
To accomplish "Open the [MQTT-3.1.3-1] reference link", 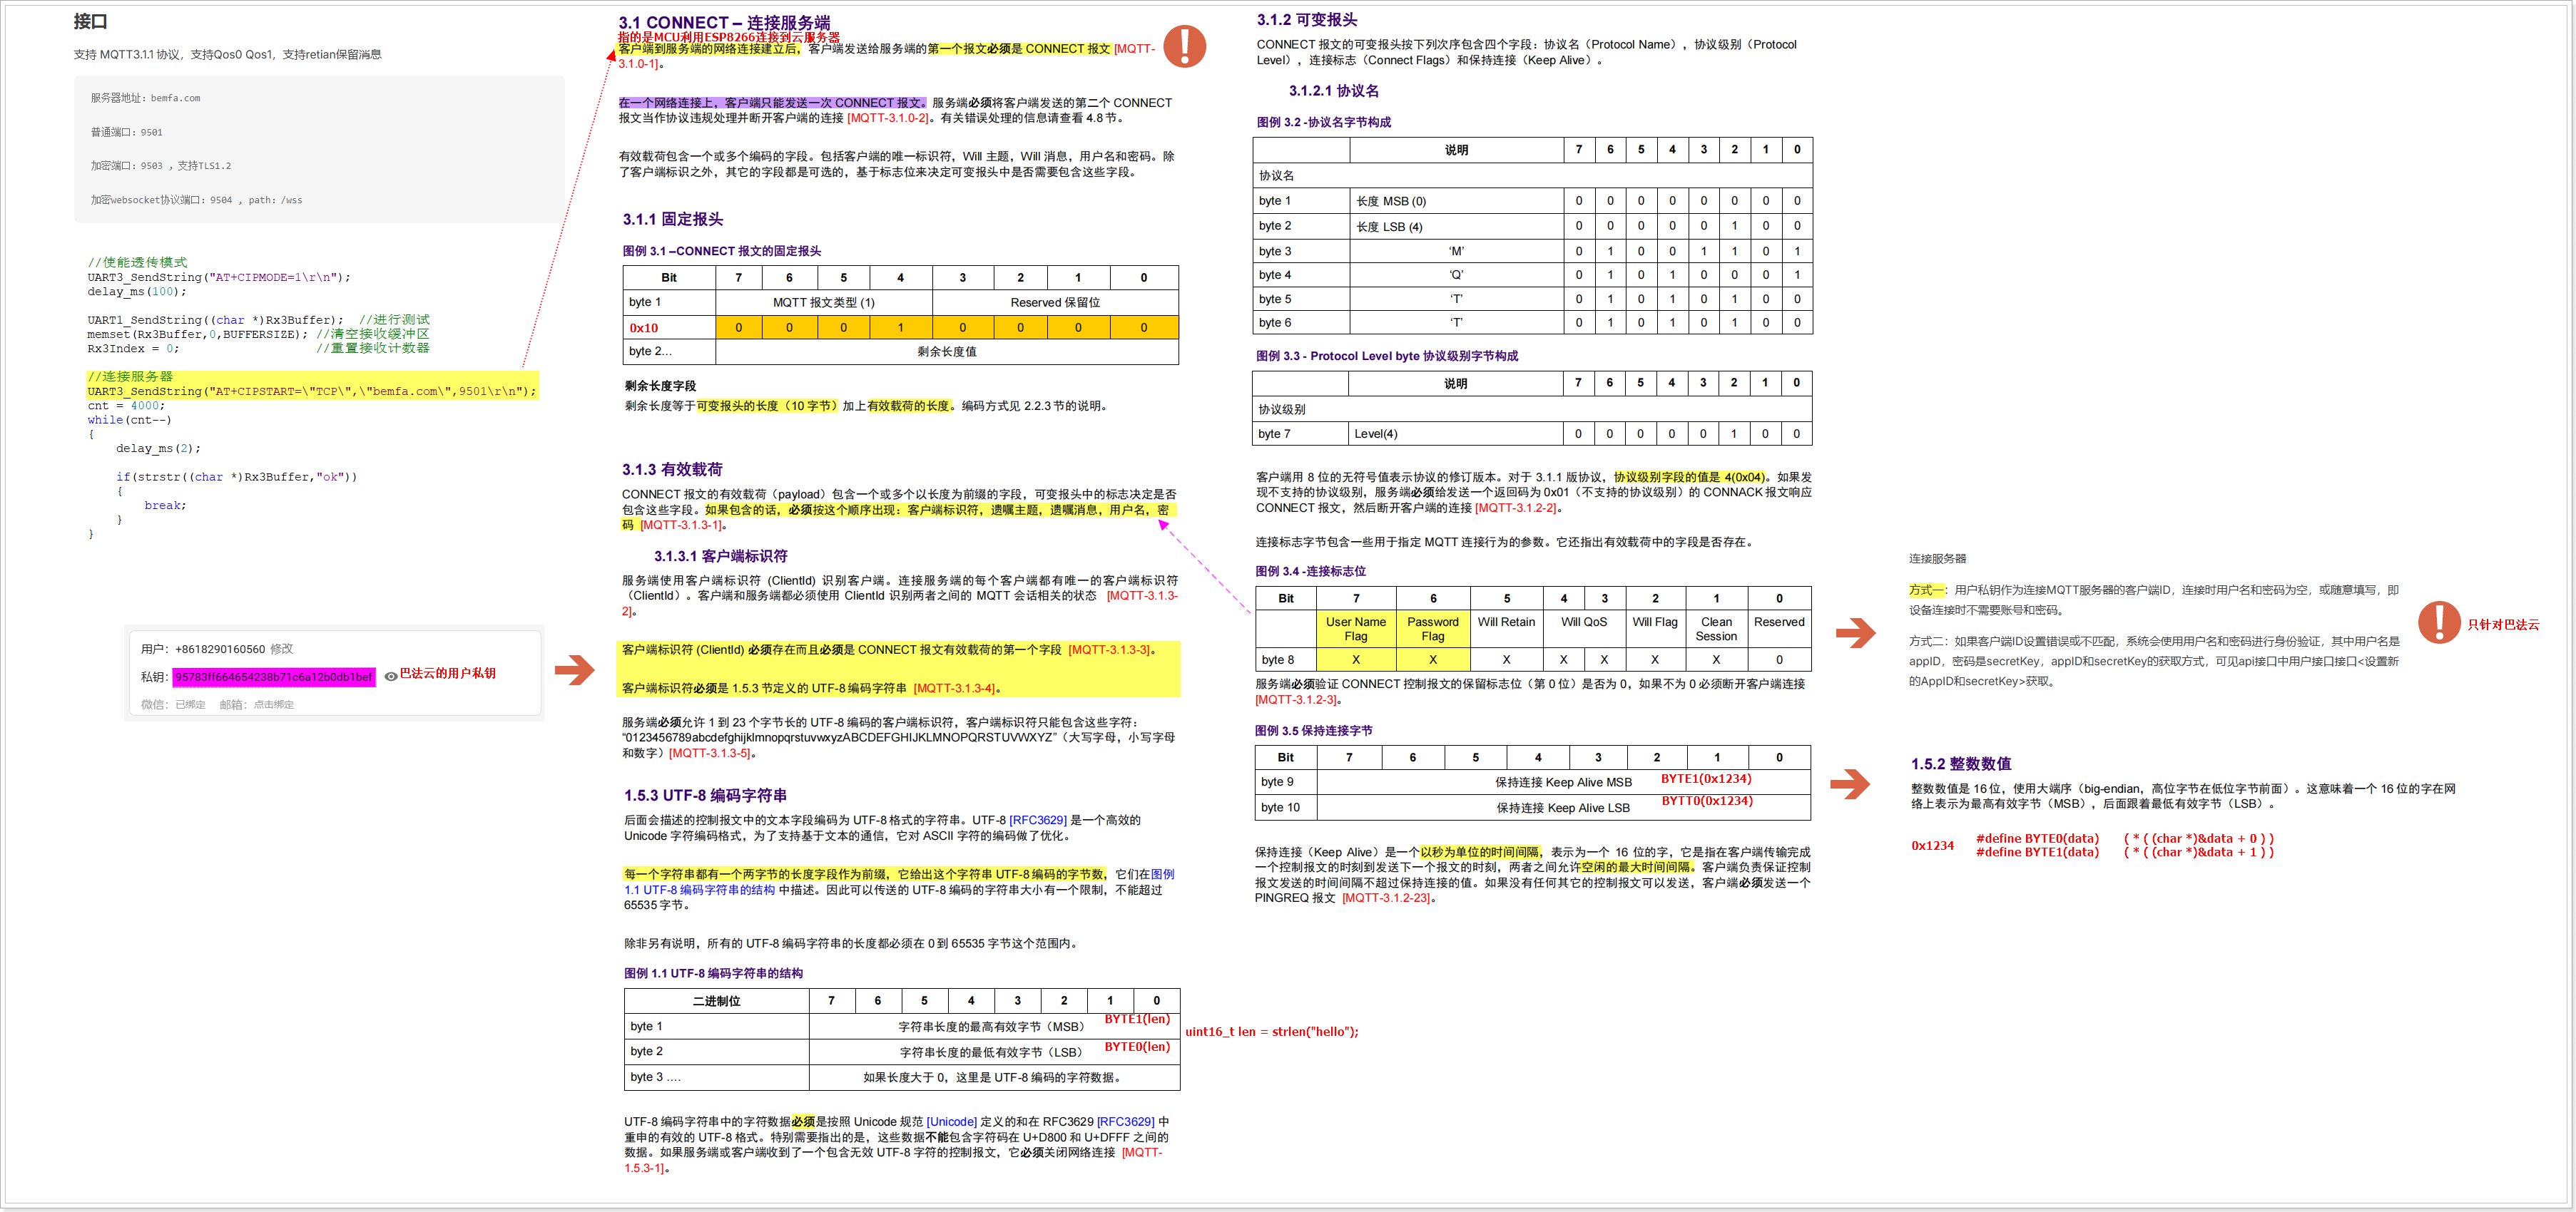I will 680,525.
